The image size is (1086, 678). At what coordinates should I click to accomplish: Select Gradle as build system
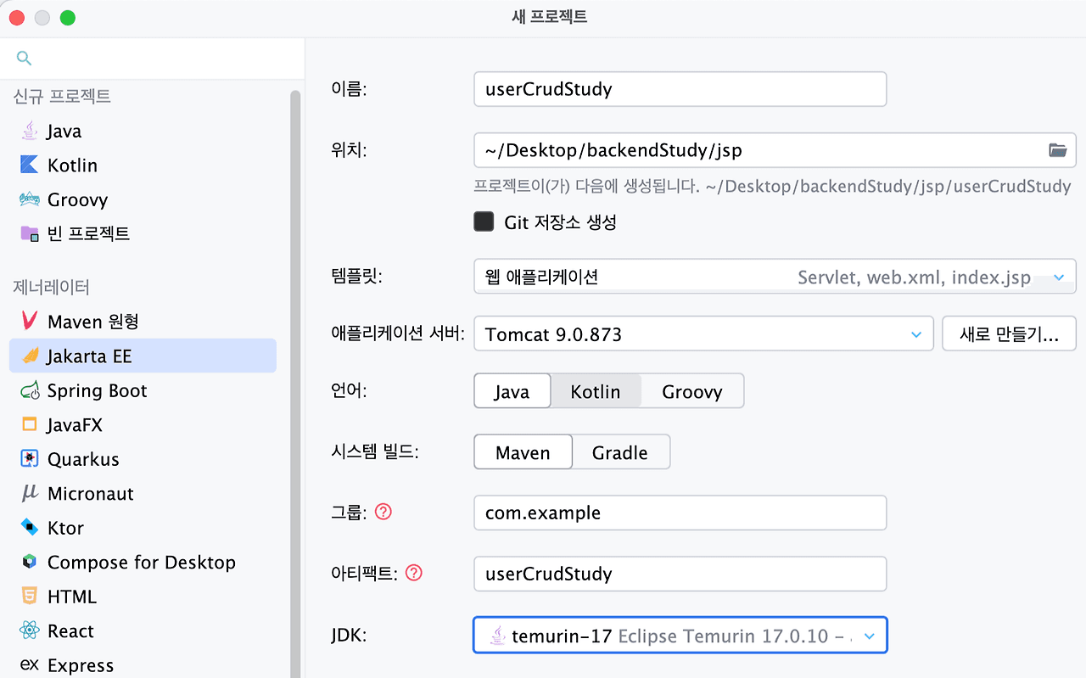pos(620,452)
